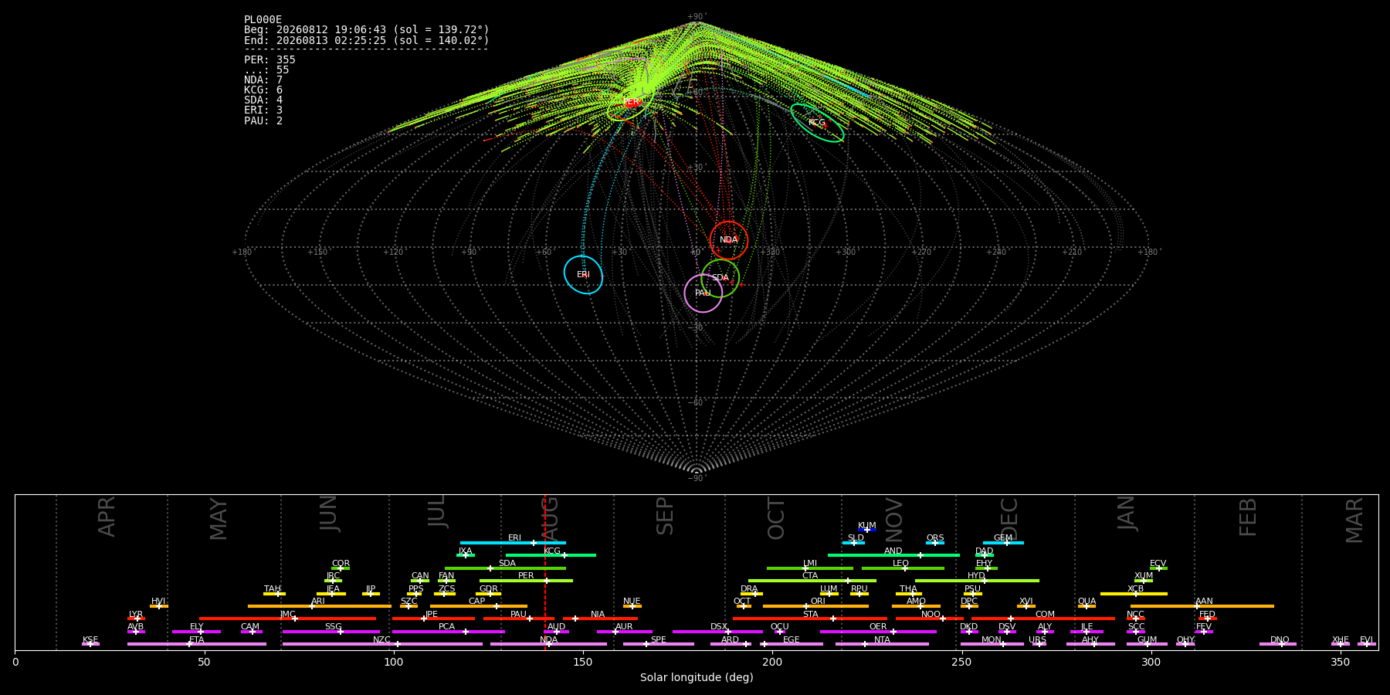
Task: Click the PER: 355 count in legend
Action: 270,59
